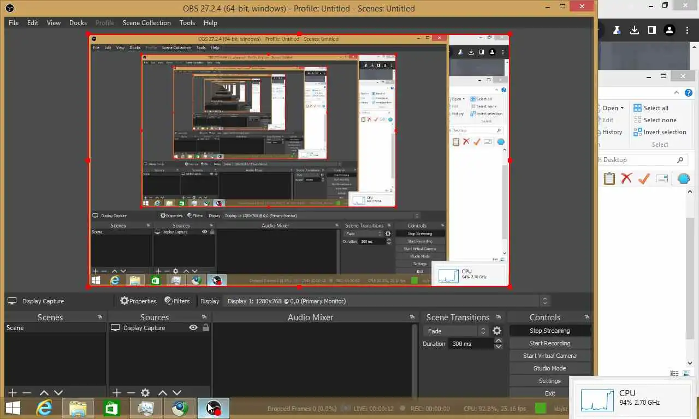Open the Filters button in source toolbar
The width and height of the screenshot is (699, 419).
(177, 301)
